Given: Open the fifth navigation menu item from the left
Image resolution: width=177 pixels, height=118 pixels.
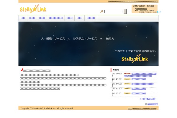Looking at the screenshot, I should (x=70, y=18).
